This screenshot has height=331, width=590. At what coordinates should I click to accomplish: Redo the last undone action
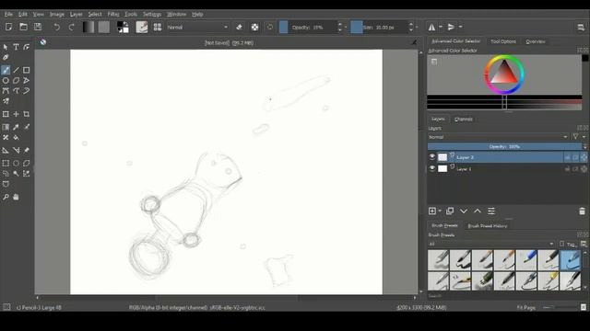point(71,27)
